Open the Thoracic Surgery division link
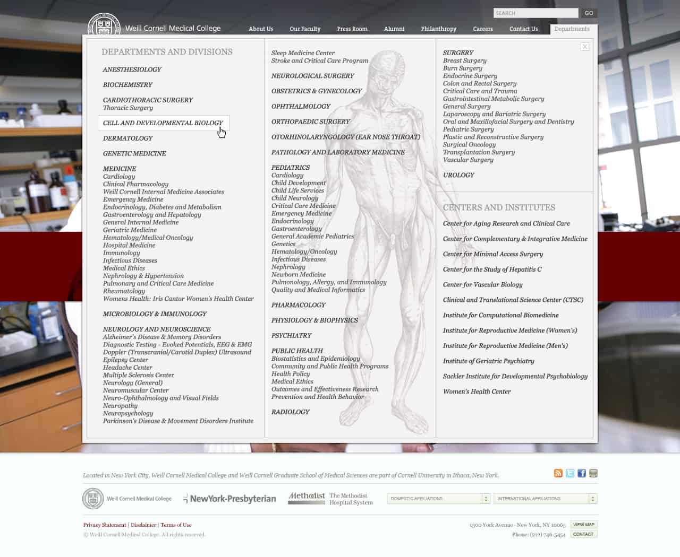The image size is (680, 557). click(x=128, y=108)
